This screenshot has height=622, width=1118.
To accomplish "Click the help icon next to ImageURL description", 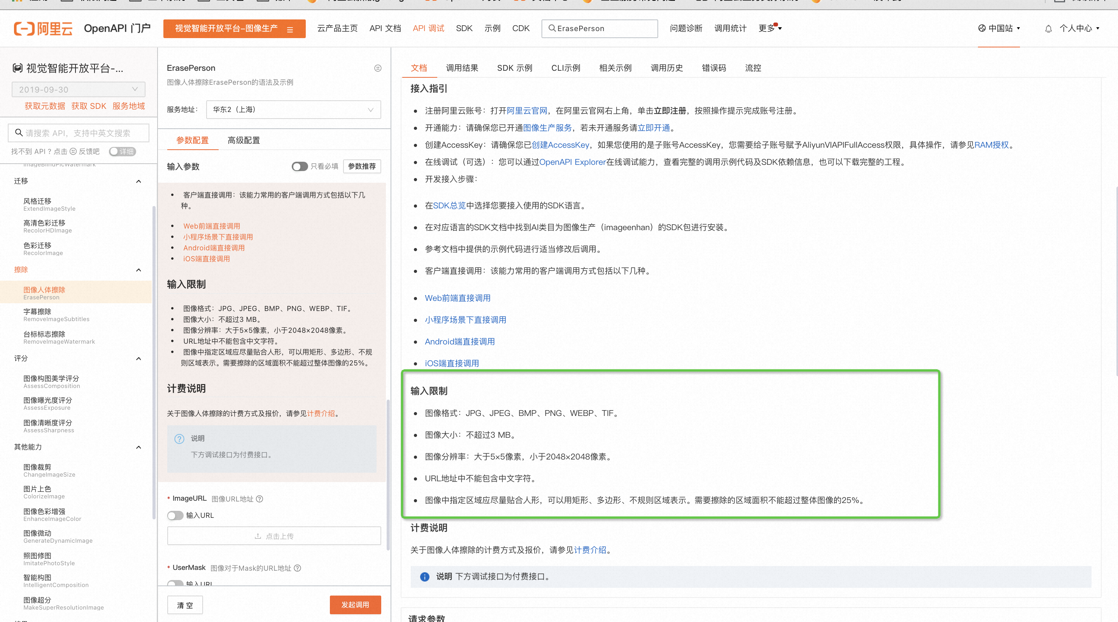I will (x=259, y=499).
